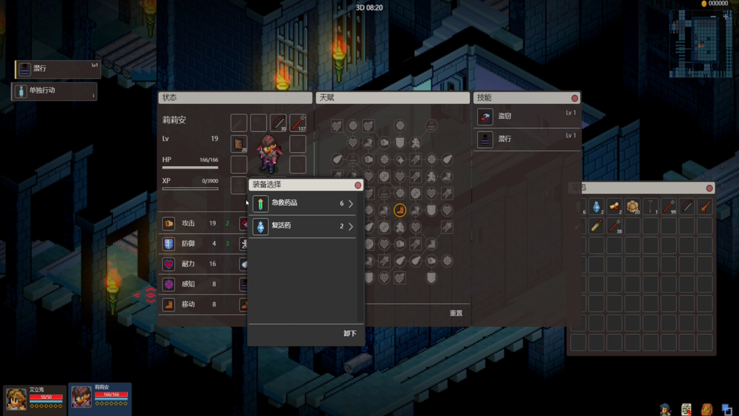Image resolution: width=739 pixels, height=416 pixels.
Task: Click 莉莉安's XP progress bar
Action: tap(190, 188)
